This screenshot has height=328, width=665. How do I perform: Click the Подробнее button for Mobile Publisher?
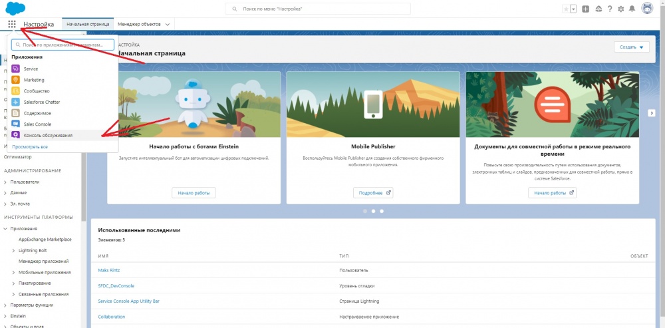373,193
